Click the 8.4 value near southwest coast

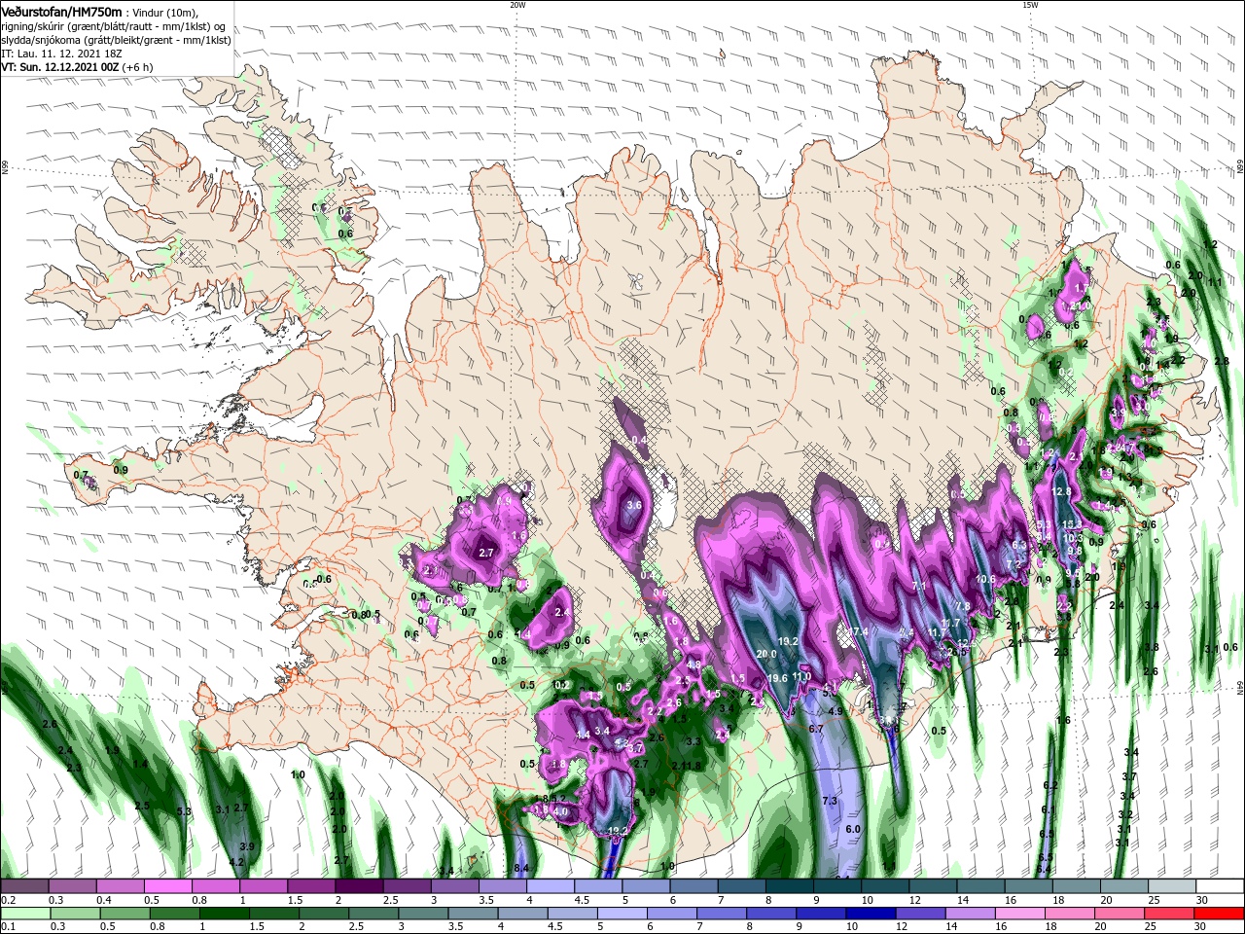[x=521, y=868]
